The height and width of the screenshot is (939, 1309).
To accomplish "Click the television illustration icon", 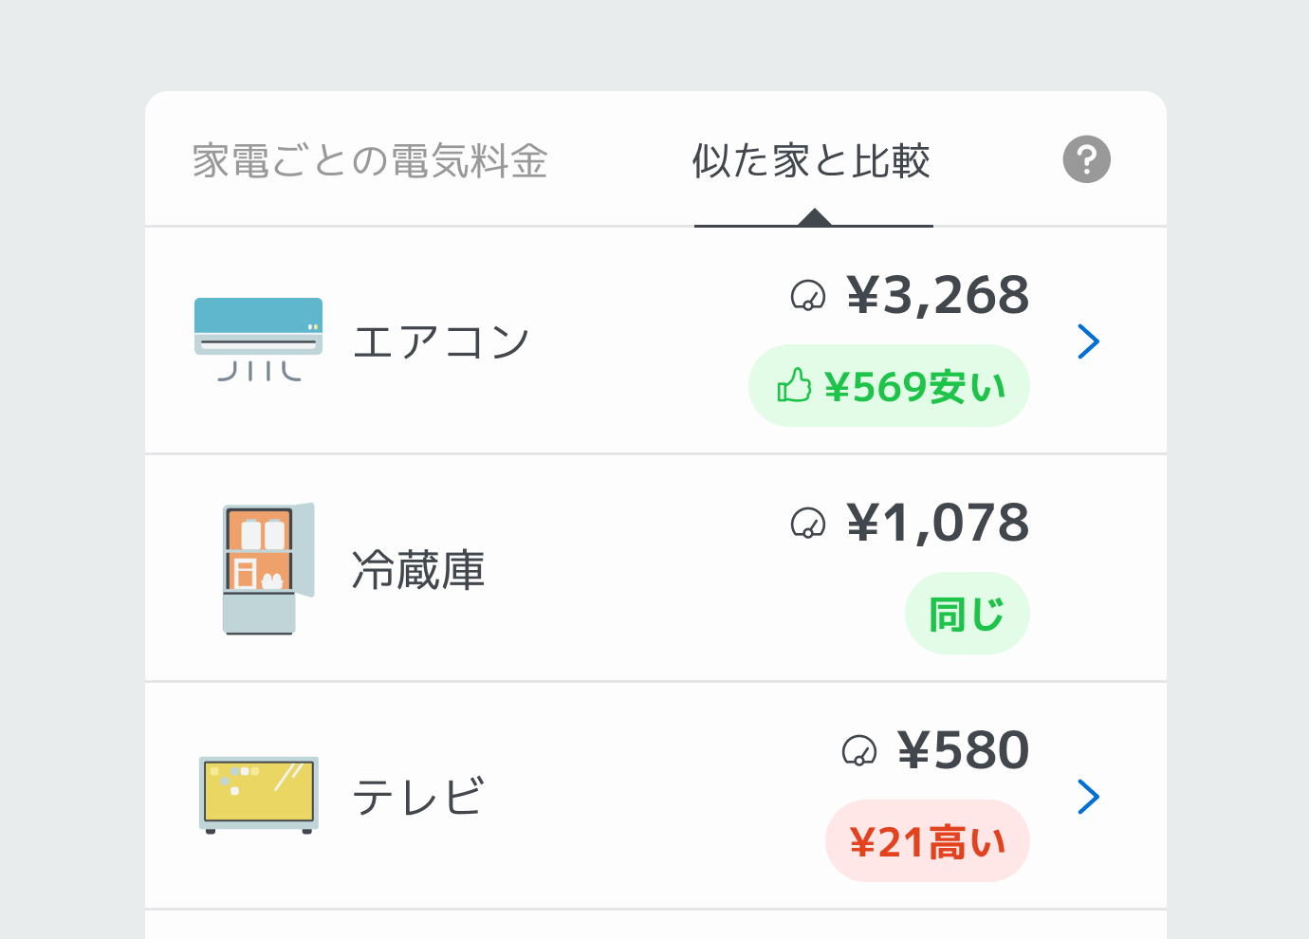I will (x=258, y=795).
